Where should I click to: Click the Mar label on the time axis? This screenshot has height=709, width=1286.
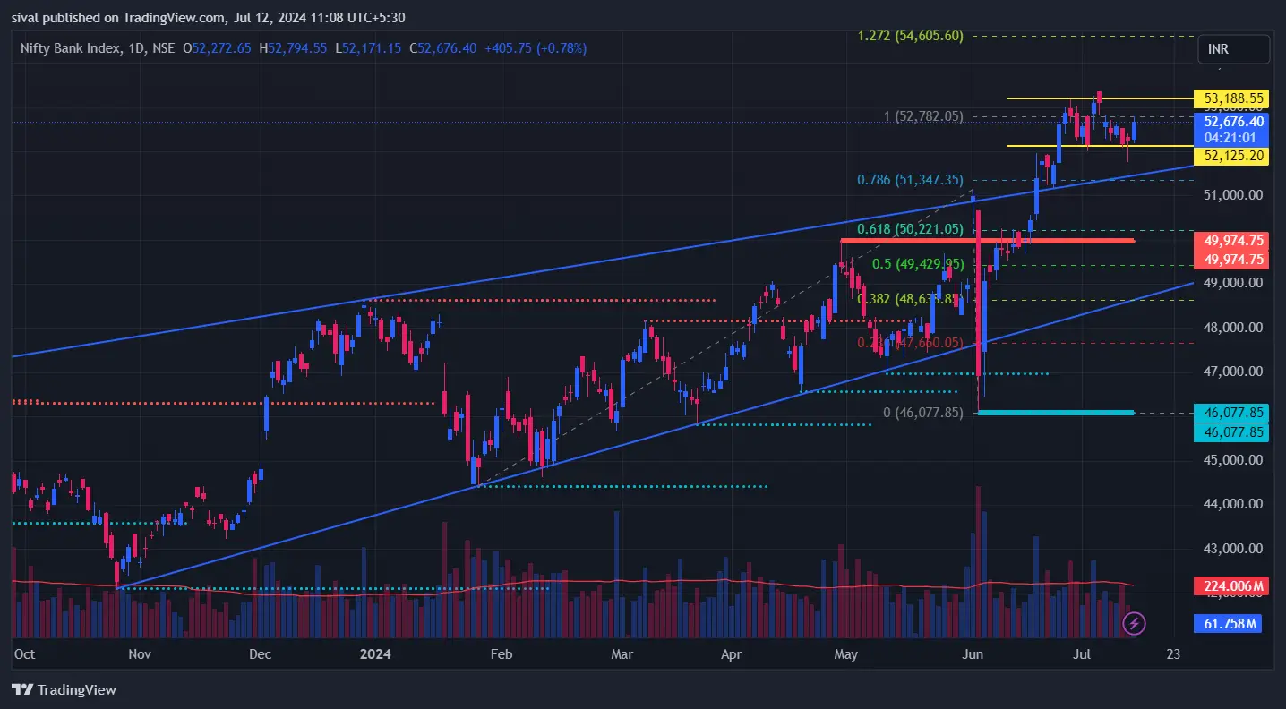click(x=622, y=654)
